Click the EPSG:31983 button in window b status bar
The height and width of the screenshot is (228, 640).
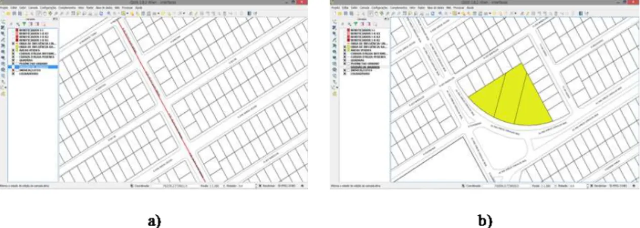618,186
